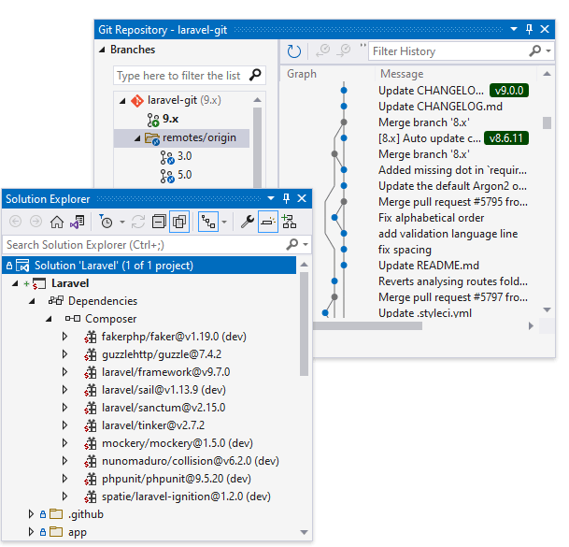Select the 9.x local branch
This screenshot has height=547, width=569.
point(171,119)
